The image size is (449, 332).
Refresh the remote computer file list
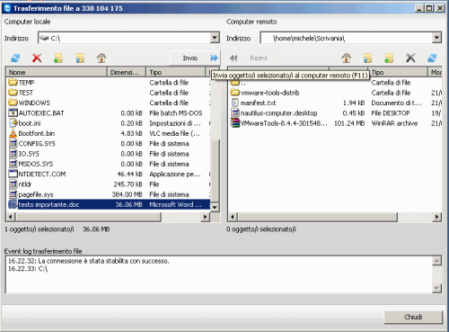coord(432,58)
